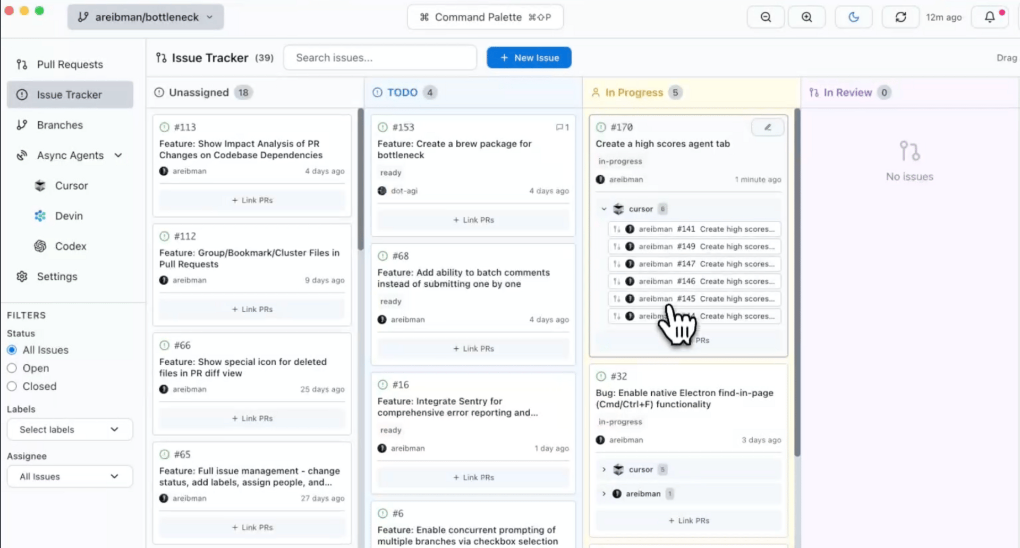Viewport: 1020px width, 548px height.
Task: Click the zoom out magnifier icon
Action: coord(766,17)
